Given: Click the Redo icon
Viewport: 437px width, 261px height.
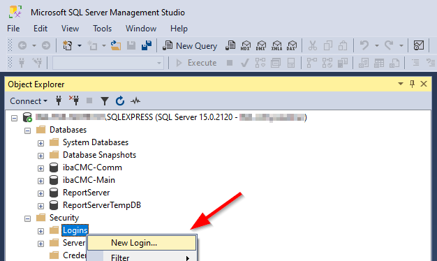Looking at the screenshot, I should [389, 45].
